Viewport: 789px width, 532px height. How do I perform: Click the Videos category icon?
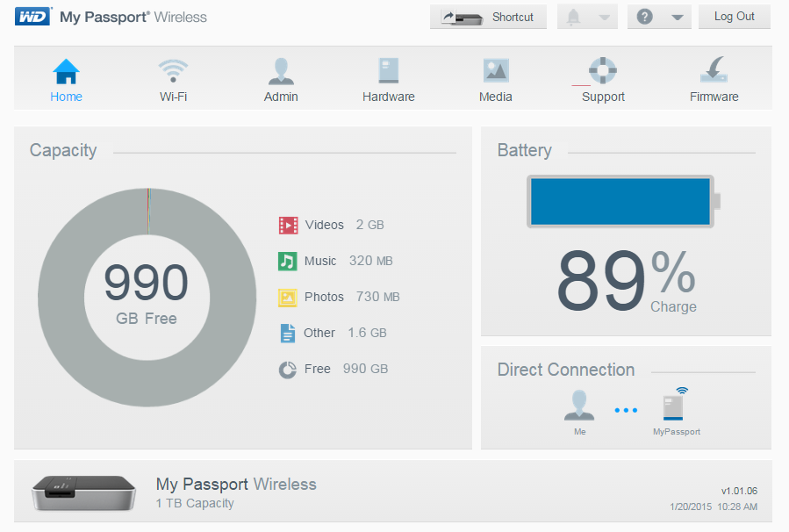coord(288,225)
